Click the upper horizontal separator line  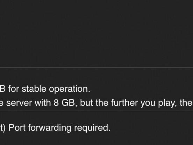(x=96, y=68)
